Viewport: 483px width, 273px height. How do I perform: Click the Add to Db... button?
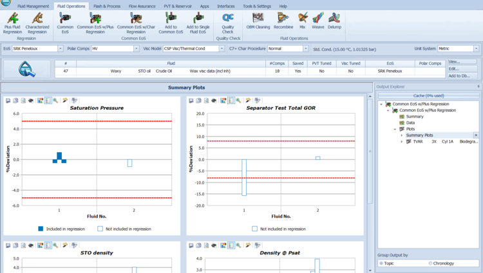[x=462, y=76]
